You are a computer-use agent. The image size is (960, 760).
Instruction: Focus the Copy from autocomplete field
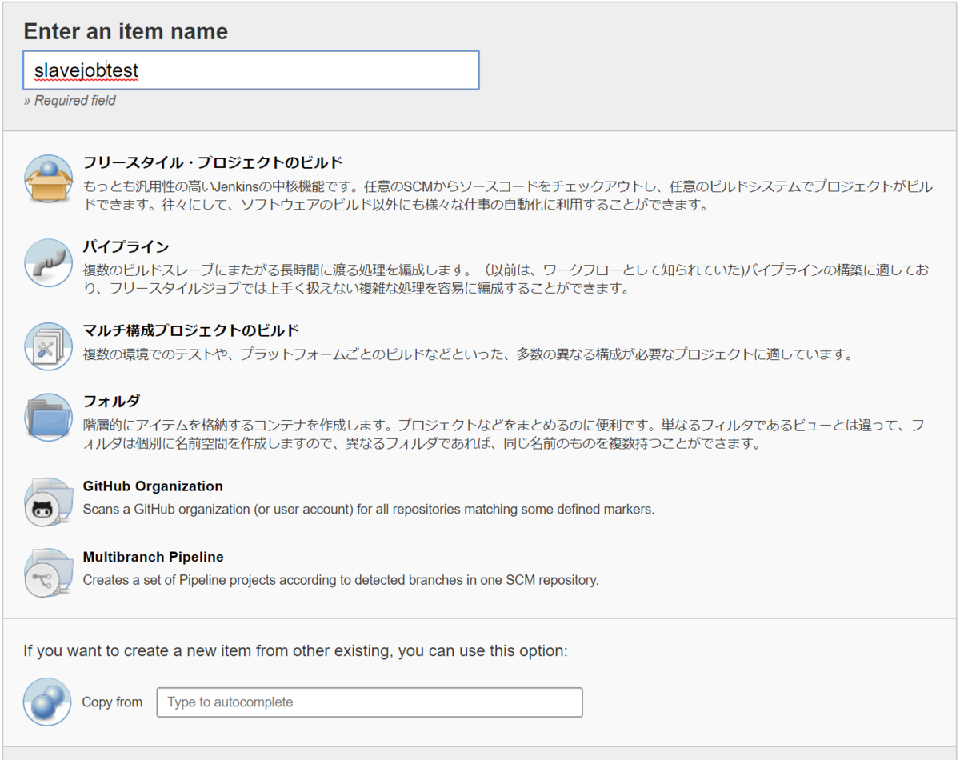point(370,702)
